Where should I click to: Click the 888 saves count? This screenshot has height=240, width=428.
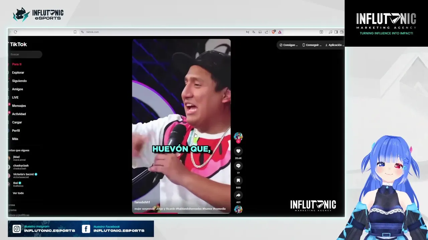[x=238, y=188]
